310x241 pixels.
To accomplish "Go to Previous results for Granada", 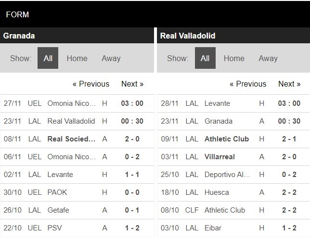I will click(91, 84).
